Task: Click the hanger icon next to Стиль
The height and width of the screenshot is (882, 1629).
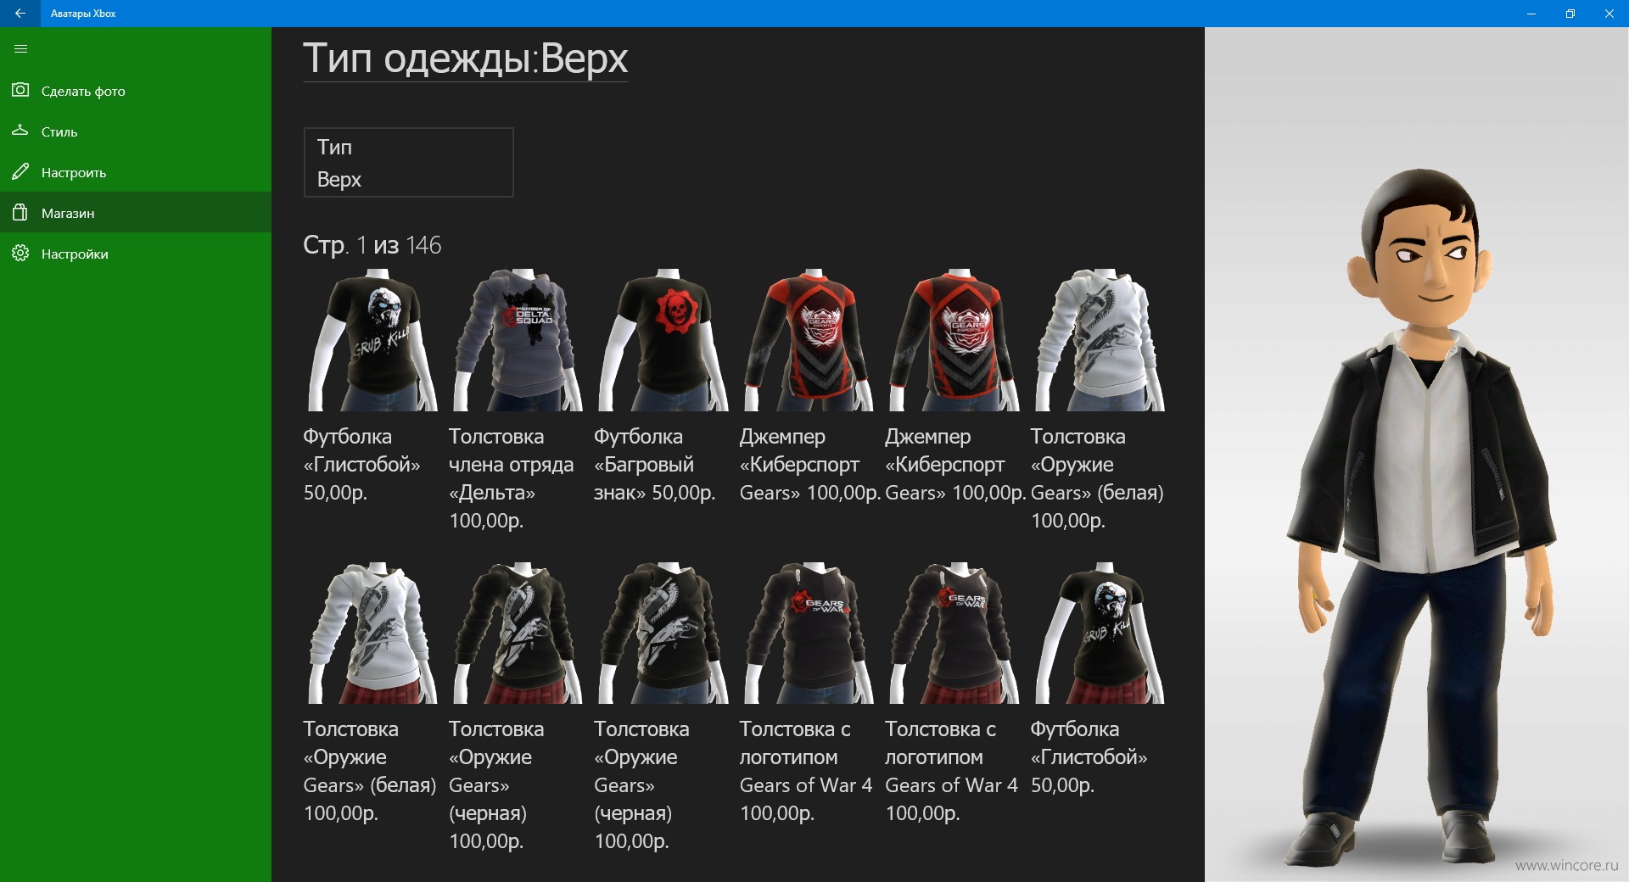Action: (x=21, y=131)
